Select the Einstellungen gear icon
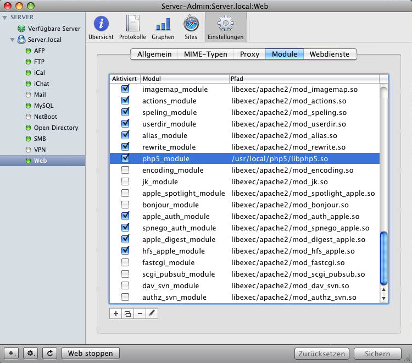The image size is (412, 363). pyautogui.click(x=225, y=24)
